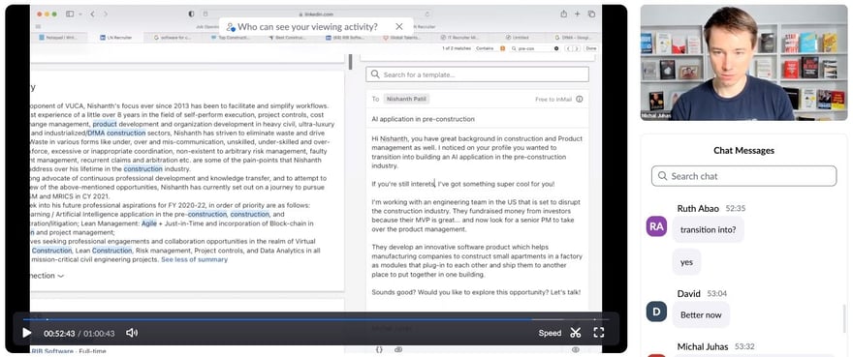
Task: Switch to the Untitled tab
Action: (516, 38)
